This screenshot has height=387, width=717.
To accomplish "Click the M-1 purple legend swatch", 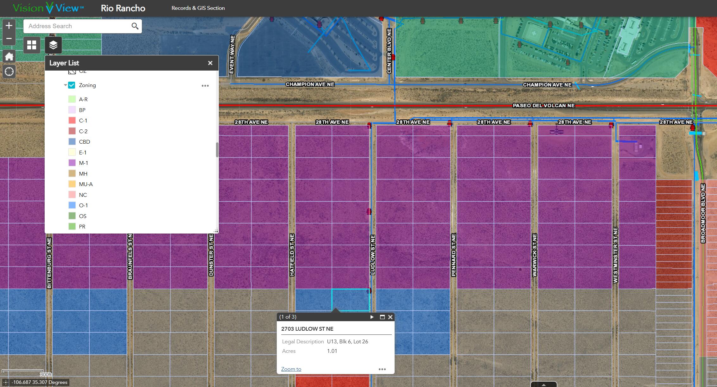I will [72, 163].
